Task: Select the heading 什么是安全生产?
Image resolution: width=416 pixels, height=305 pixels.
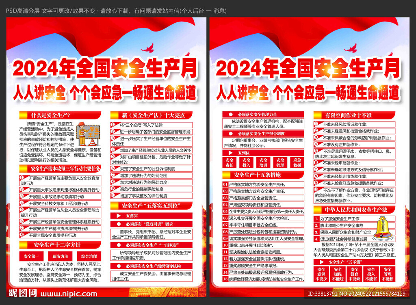Action: [60, 115]
